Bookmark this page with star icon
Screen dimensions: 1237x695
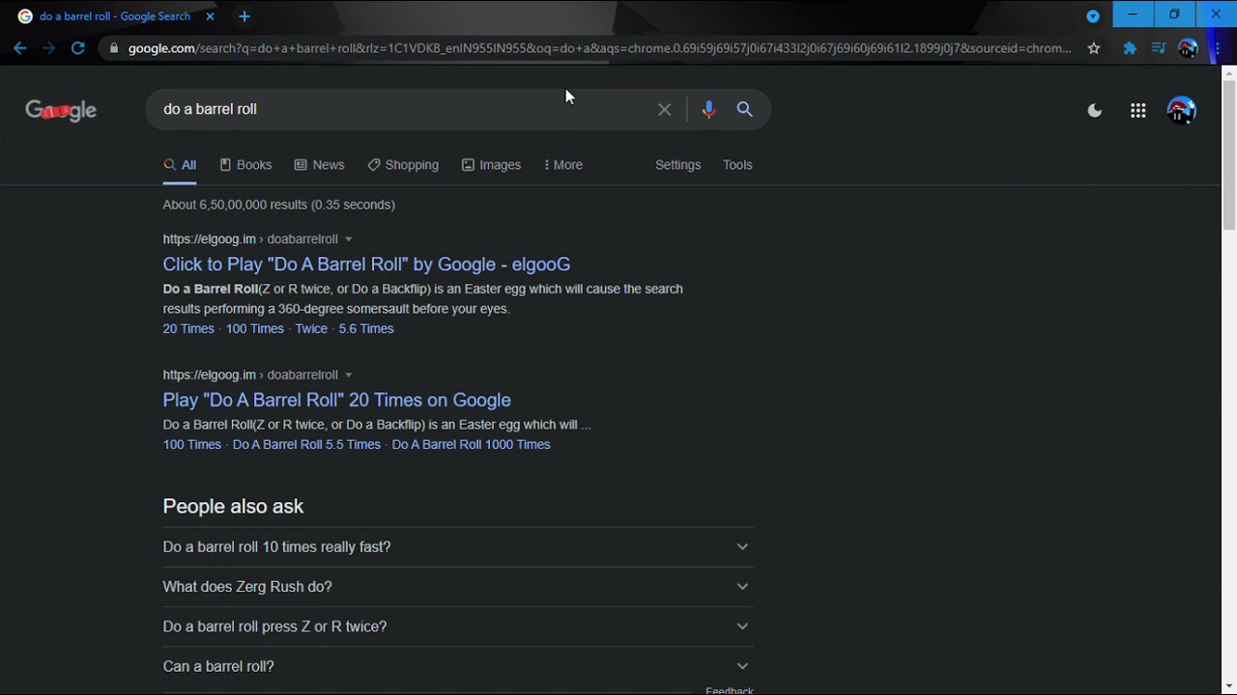tap(1094, 48)
